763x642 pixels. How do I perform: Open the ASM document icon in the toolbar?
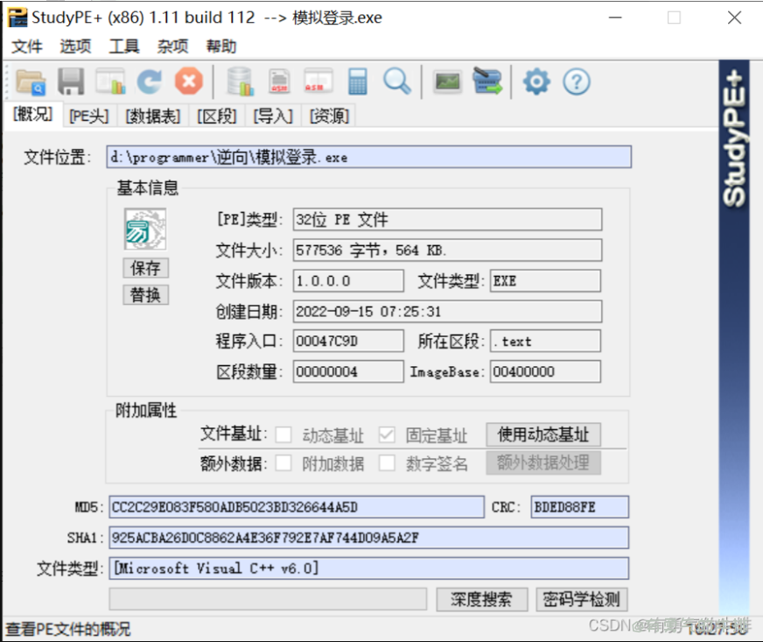(x=279, y=81)
